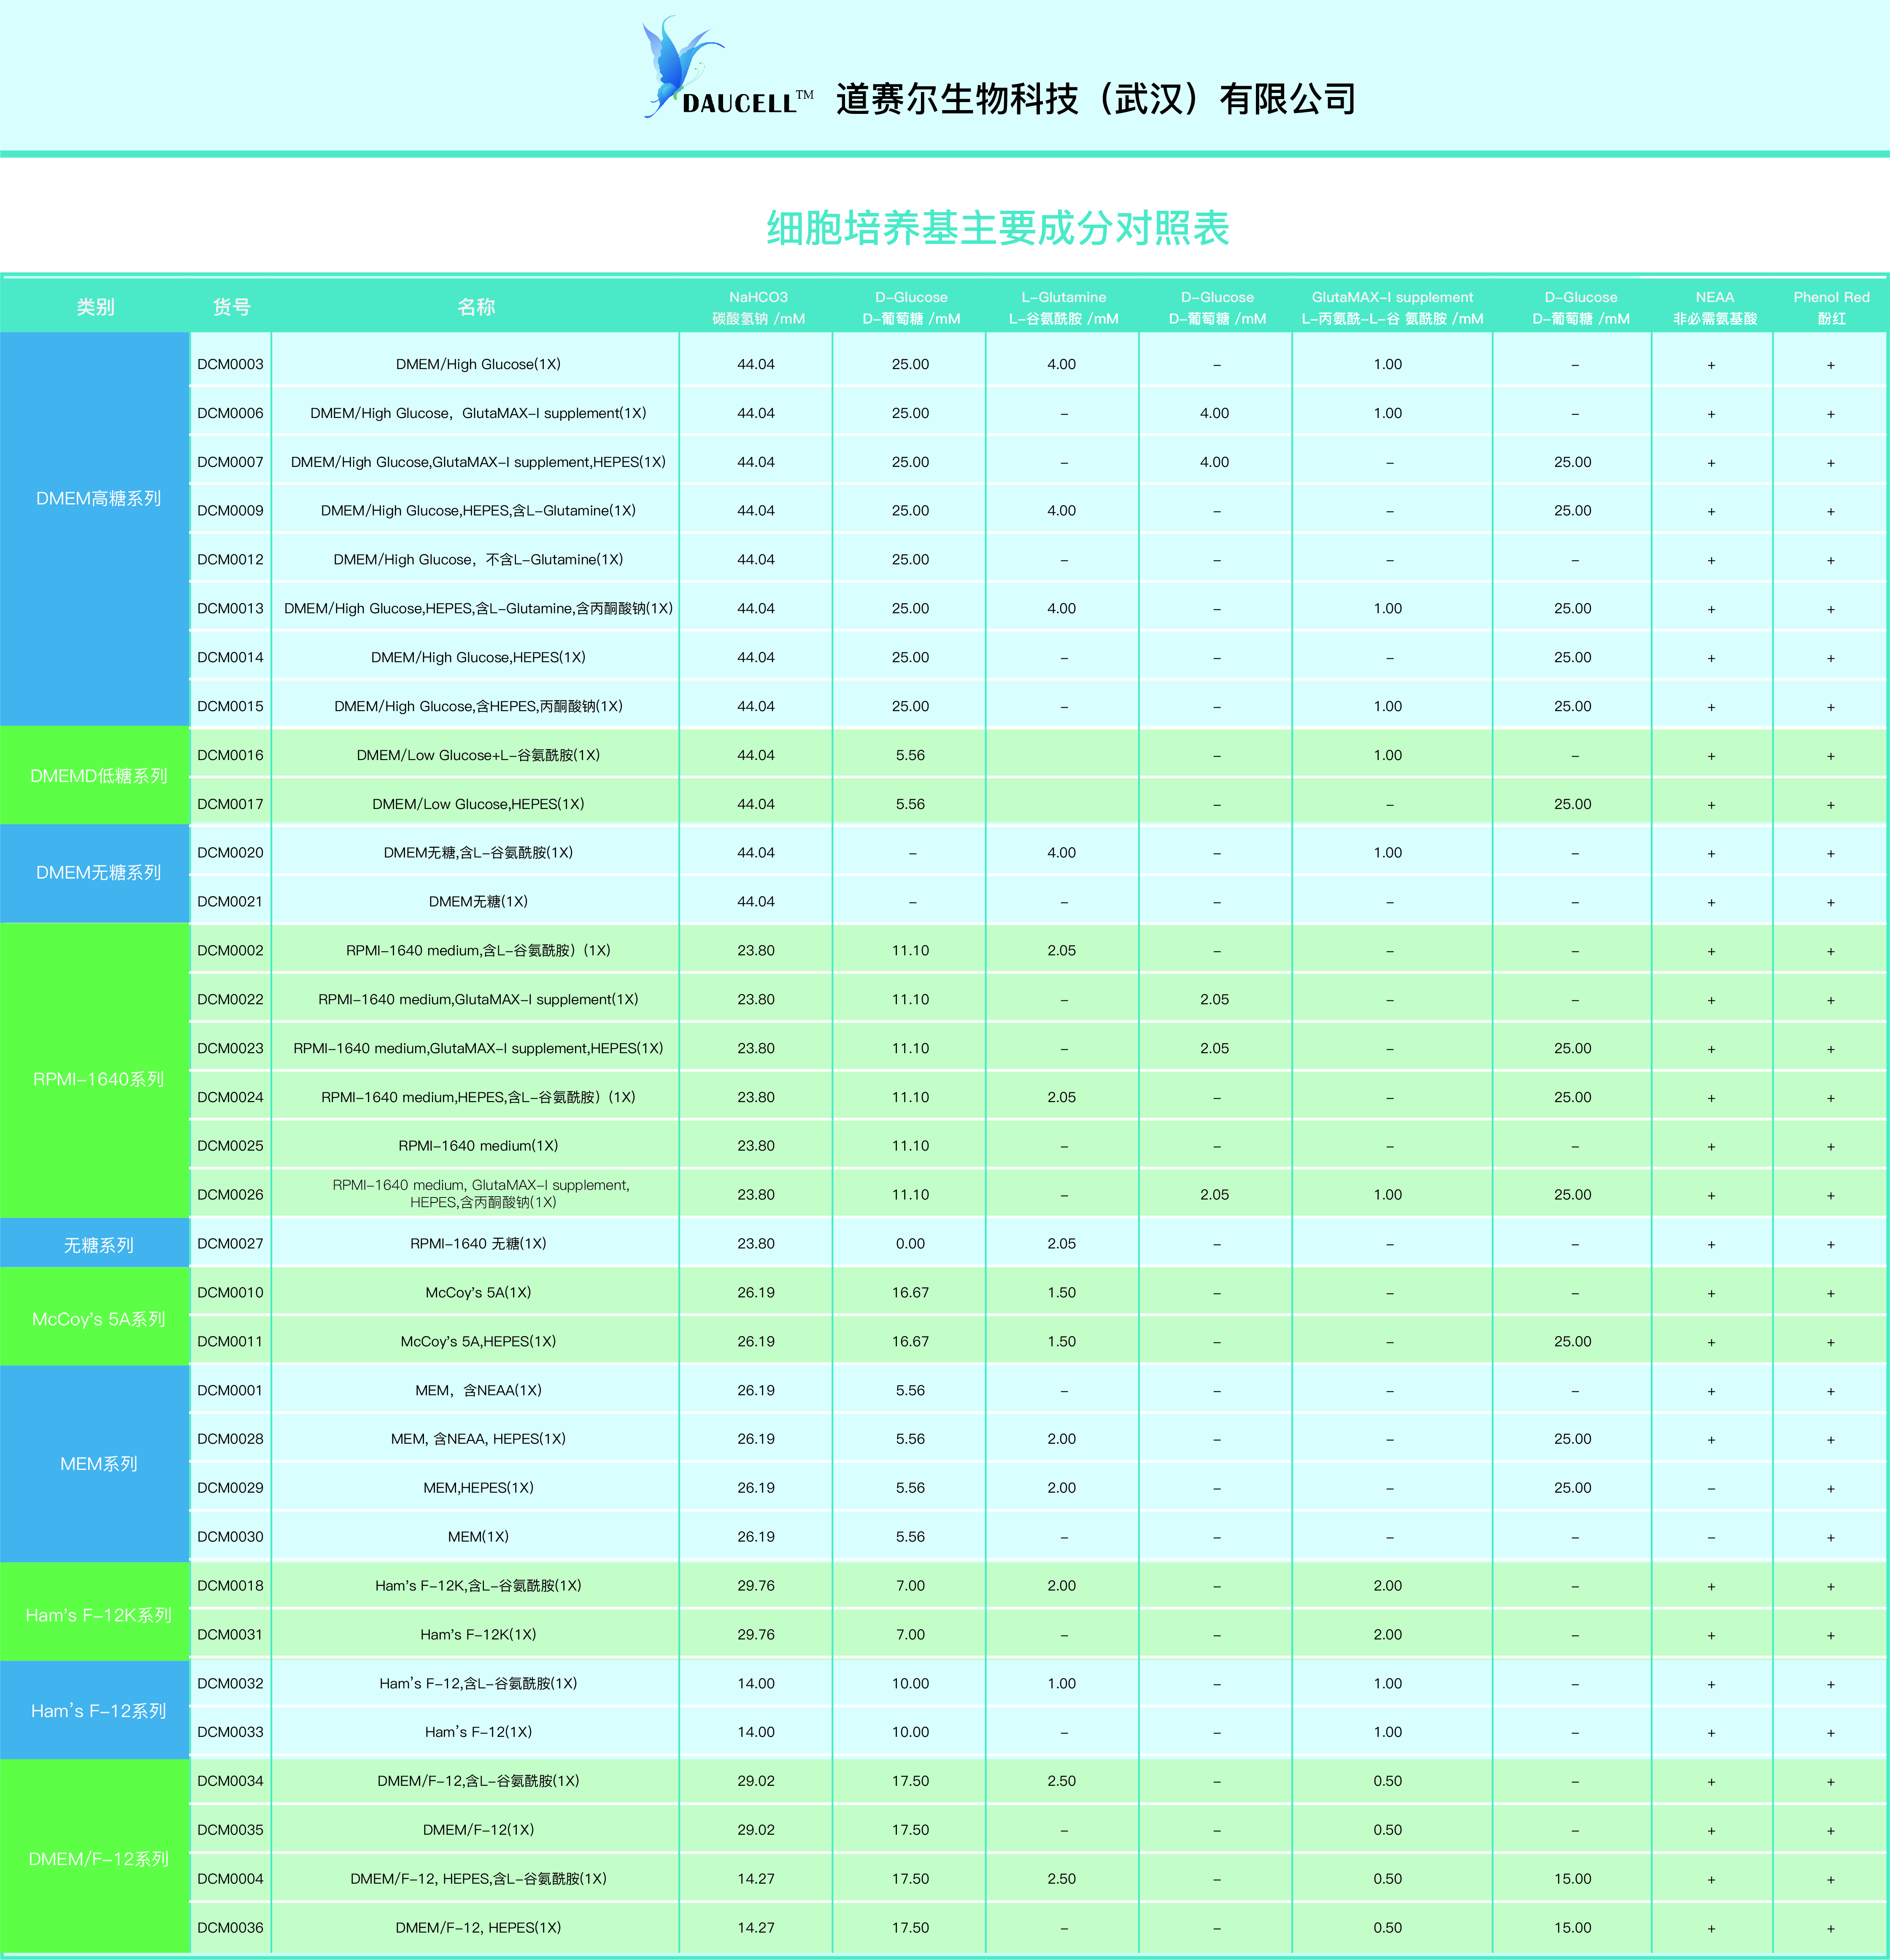Click the NEAA 非必需氨基酸 column header
This screenshot has height=1960, width=1890.
tap(1714, 307)
